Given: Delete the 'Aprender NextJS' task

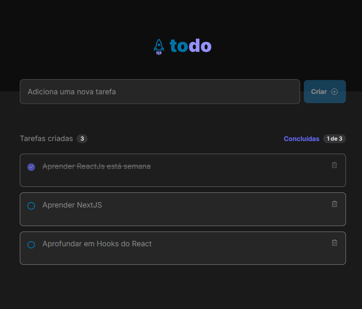Looking at the screenshot, I should tap(334, 204).
